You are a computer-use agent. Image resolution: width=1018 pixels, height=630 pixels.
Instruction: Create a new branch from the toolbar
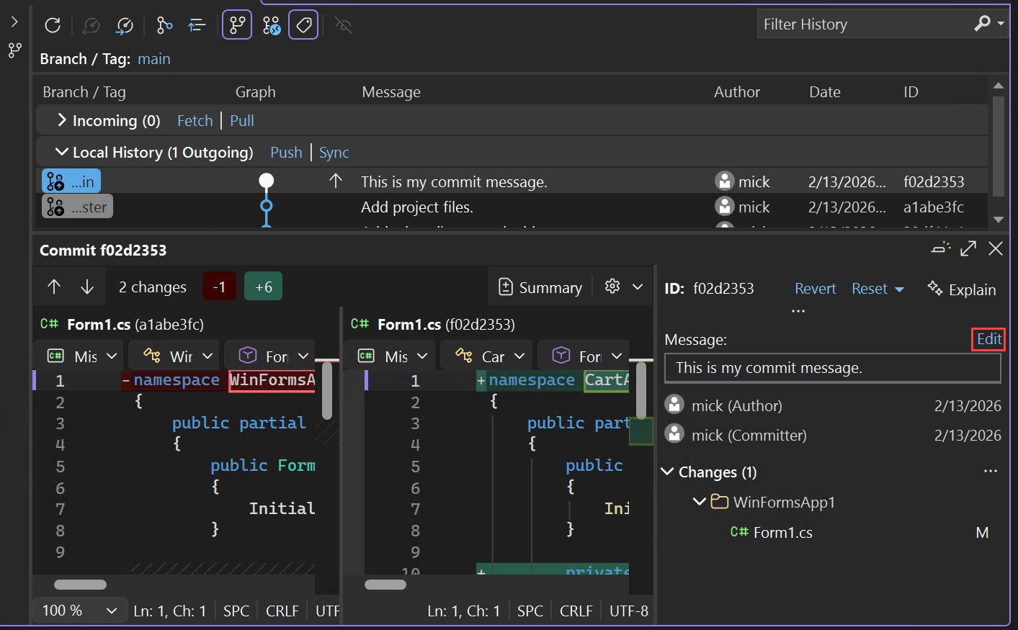pos(164,25)
